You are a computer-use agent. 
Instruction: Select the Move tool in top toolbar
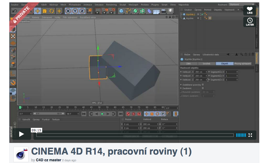tap(38, 11)
